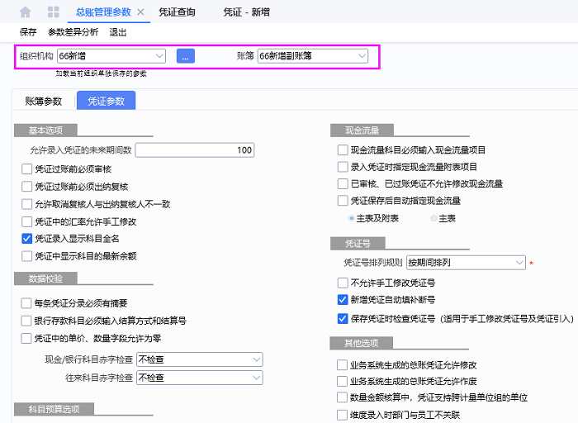
Task: Select the 账簿参数 tab
Action: 44,101
